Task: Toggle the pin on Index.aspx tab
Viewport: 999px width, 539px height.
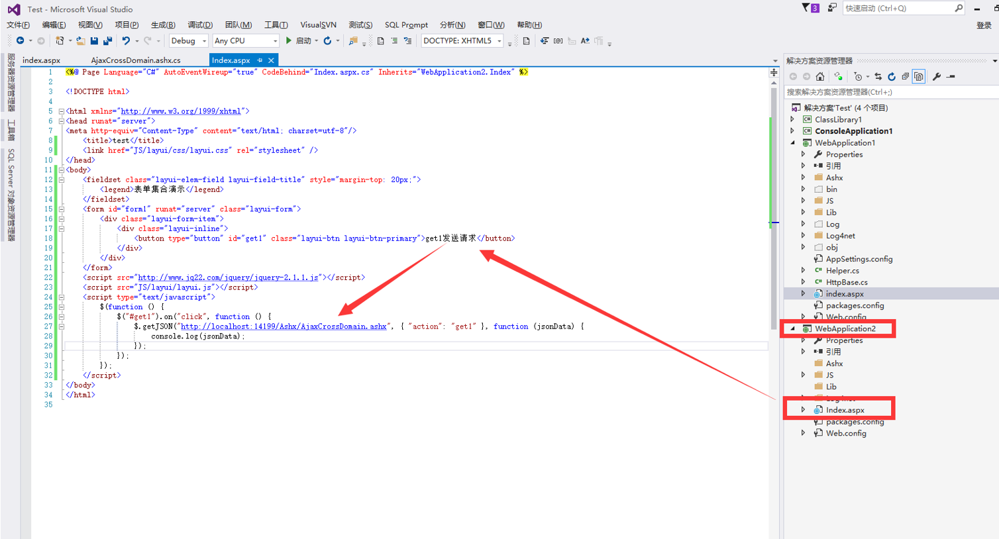Action: click(260, 60)
